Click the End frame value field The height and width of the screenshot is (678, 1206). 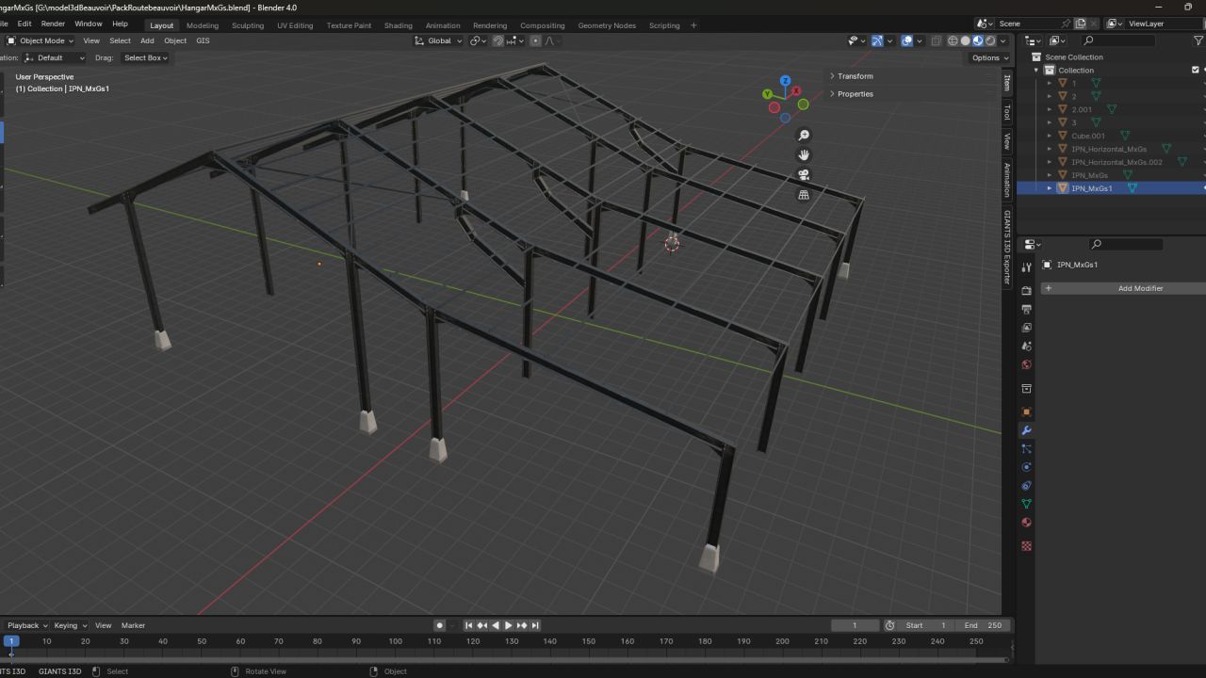983,625
